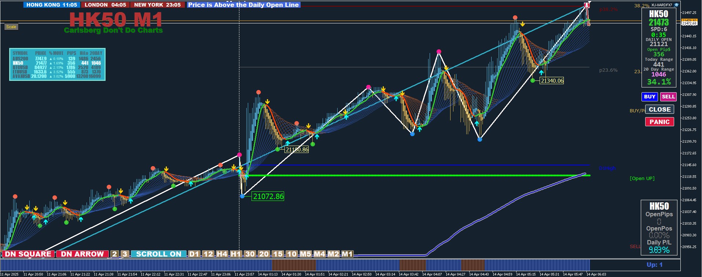
Task: Click the magenta SELL button
Action: pos(668,97)
